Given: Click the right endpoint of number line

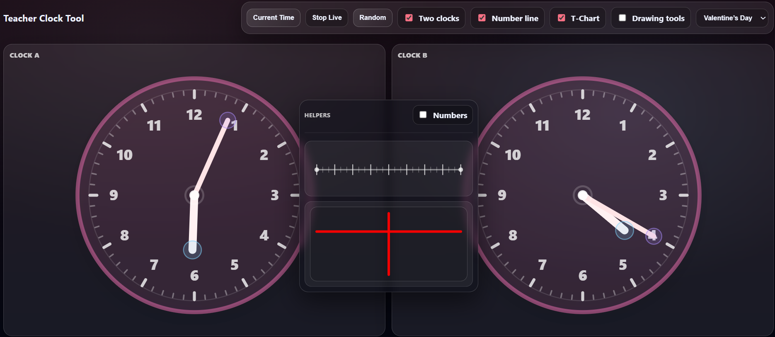Looking at the screenshot, I should click(x=461, y=170).
